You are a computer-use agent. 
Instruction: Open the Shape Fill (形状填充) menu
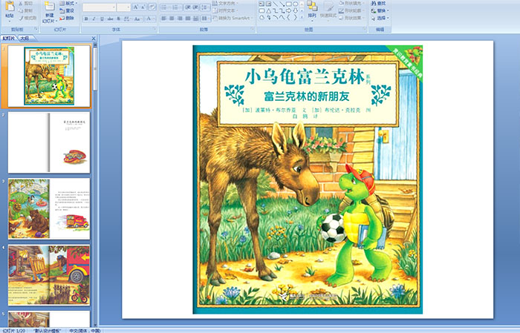[x=351, y=3]
